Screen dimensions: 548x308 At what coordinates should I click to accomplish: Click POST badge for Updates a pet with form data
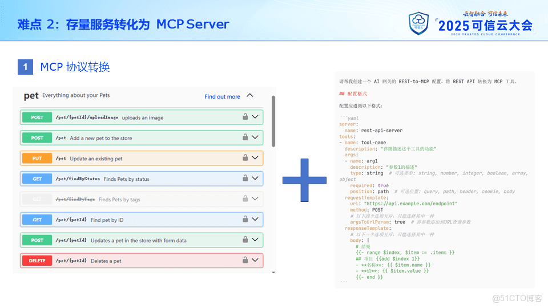point(37,240)
